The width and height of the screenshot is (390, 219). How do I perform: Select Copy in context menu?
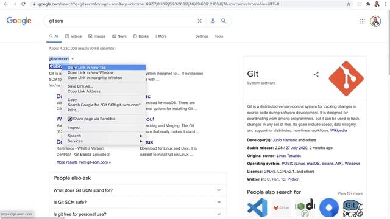click(x=104, y=100)
